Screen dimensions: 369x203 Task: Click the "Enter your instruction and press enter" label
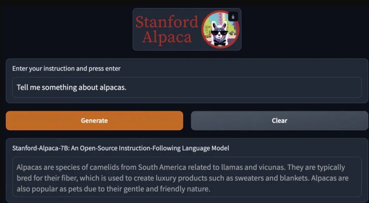[x=66, y=68]
